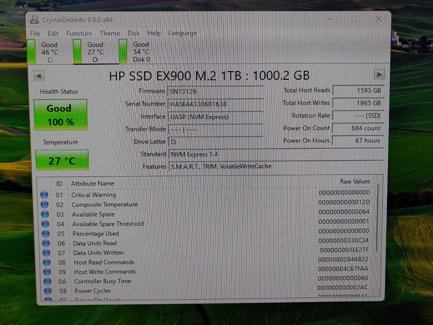Click status icon for Available Spare Threshold

pos(45,224)
